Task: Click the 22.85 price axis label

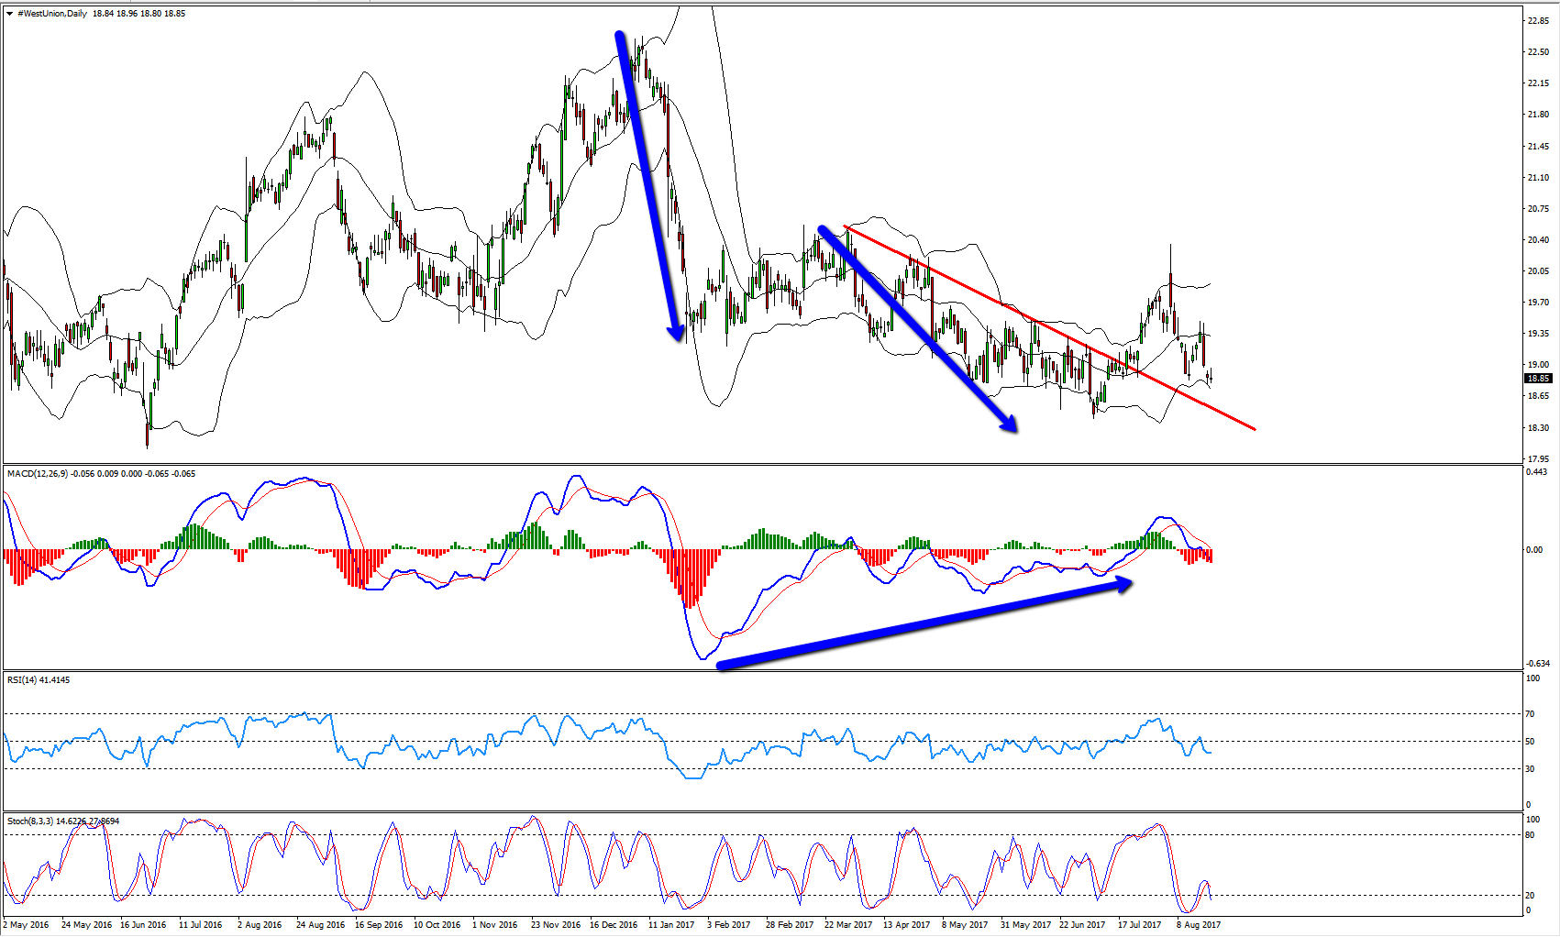Action: (x=1538, y=20)
